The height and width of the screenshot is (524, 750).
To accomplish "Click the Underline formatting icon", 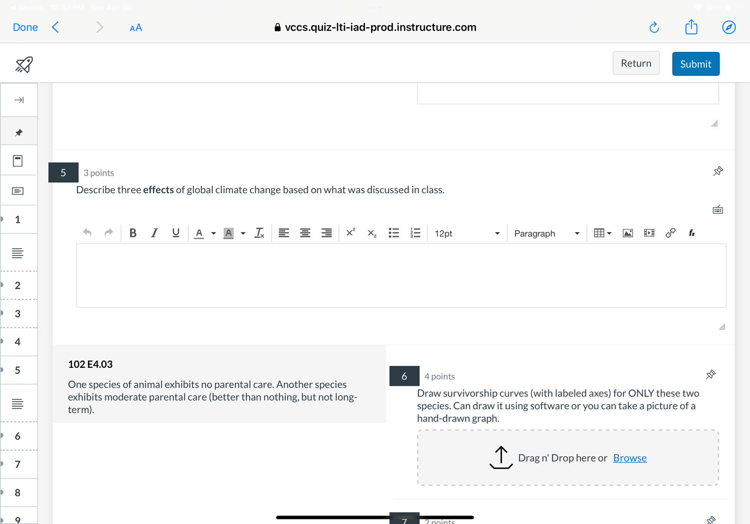I will (x=176, y=233).
